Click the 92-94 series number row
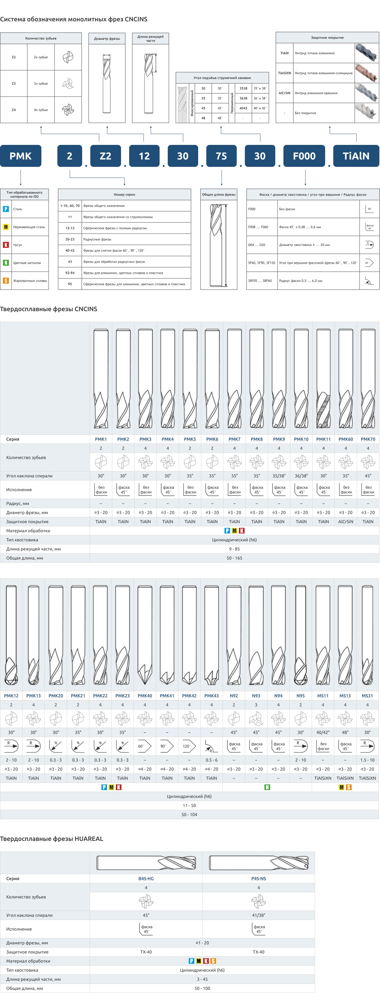Viewport: 380px width, 993px height. [x=124, y=273]
